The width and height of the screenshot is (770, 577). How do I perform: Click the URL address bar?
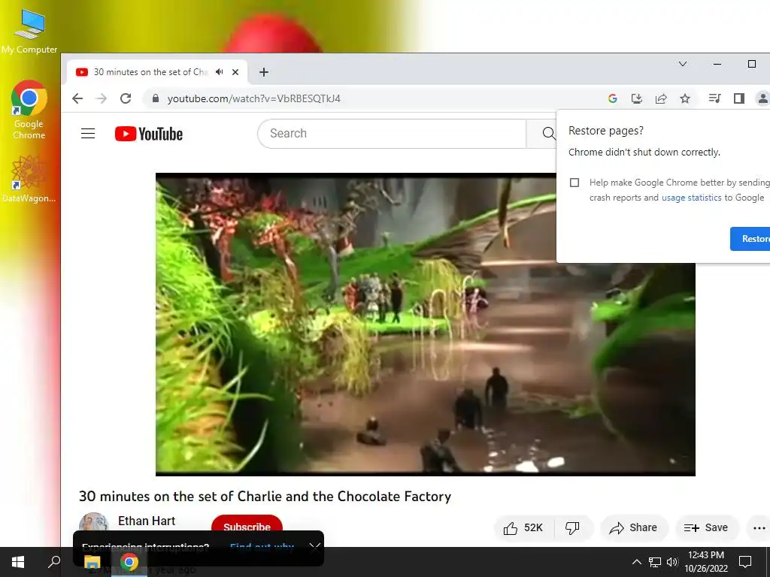(x=373, y=98)
